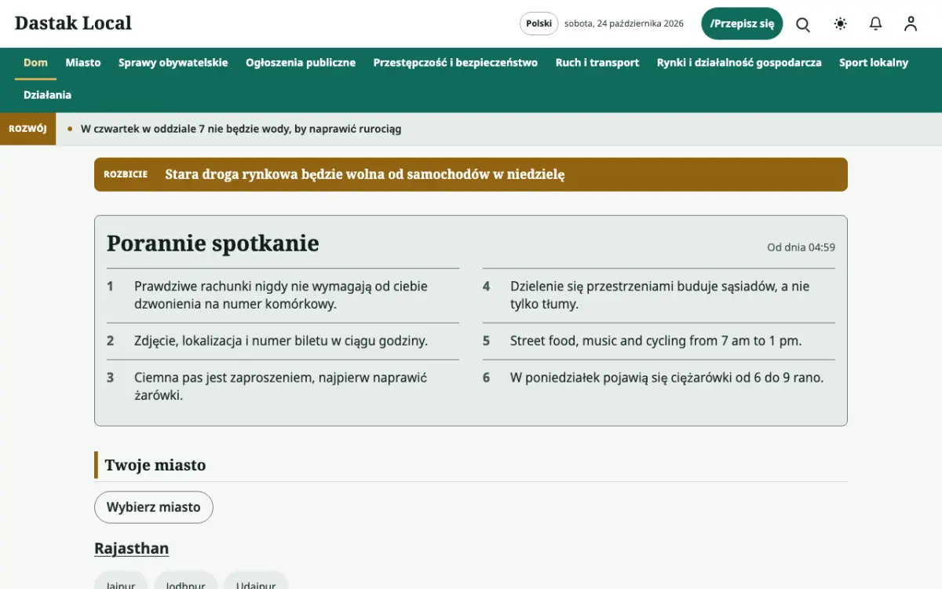Open the user account icon
Viewport: 942px width, 589px height.
pos(911,24)
